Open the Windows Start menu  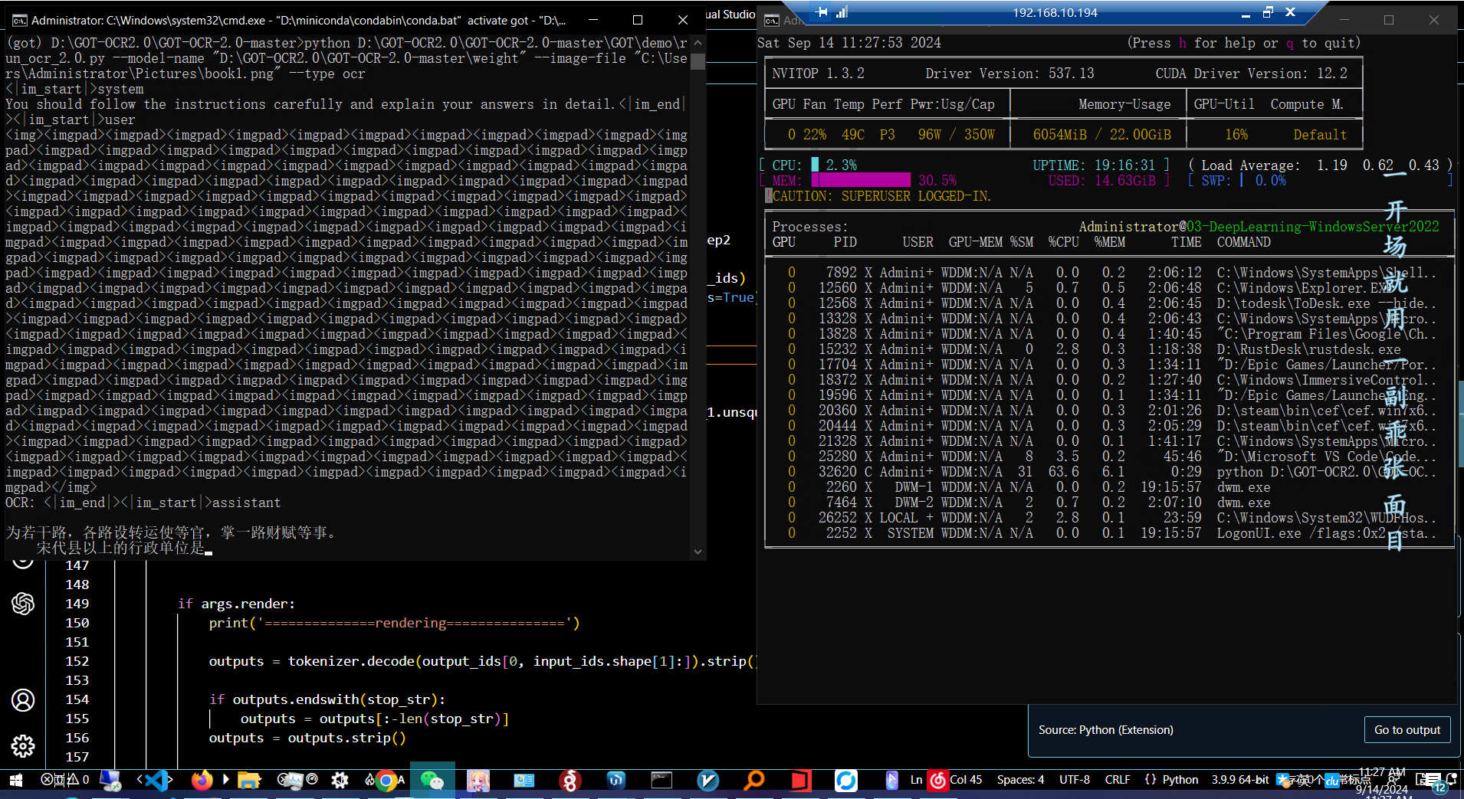[15, 780]
